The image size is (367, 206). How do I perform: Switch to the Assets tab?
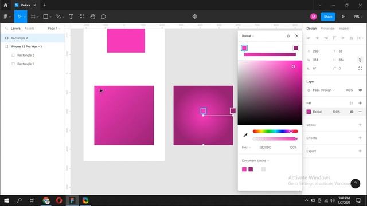coord(29,28)
